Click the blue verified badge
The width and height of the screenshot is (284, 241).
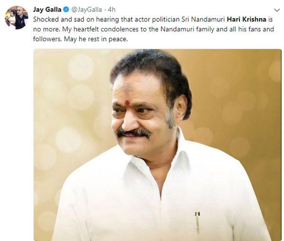[x=66, y=9]
